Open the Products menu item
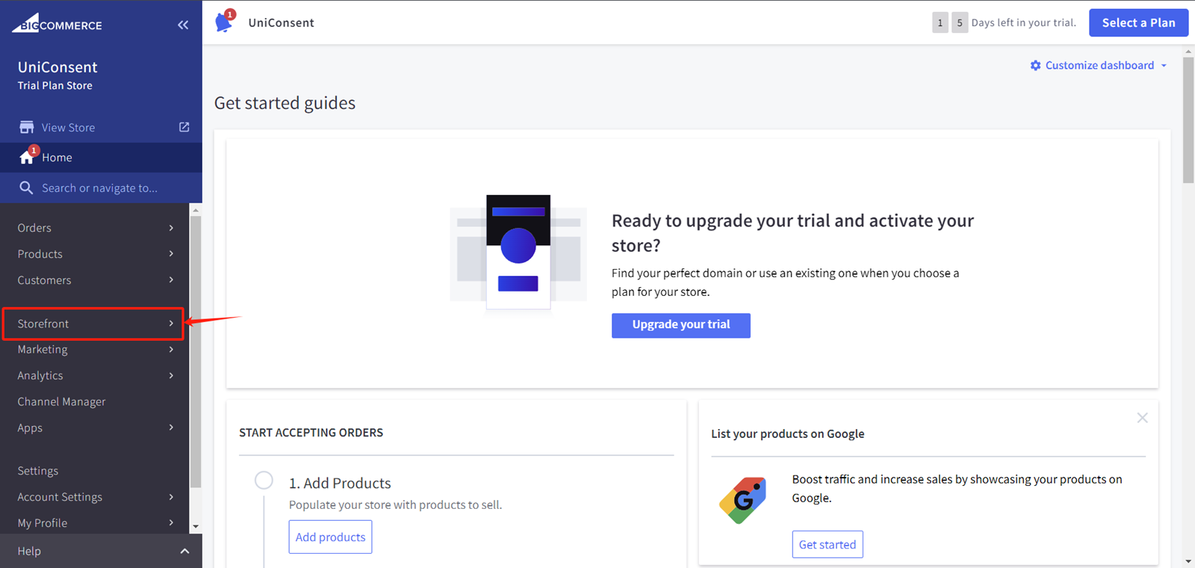1195x568 pixels. coord(95,254)
